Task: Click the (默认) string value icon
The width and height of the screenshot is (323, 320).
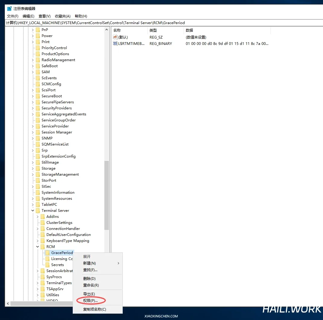Action: [x=115, y=37]
